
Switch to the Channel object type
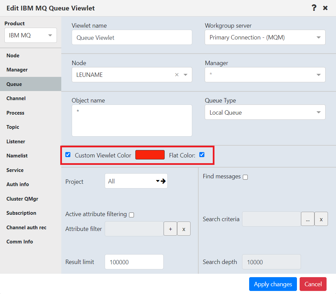[x=31, y=98]
